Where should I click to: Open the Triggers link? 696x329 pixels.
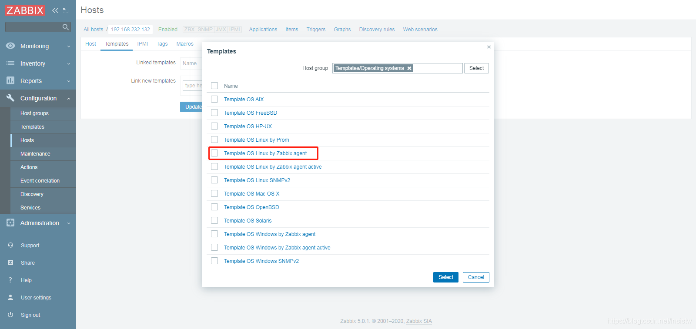pos(316,30)
